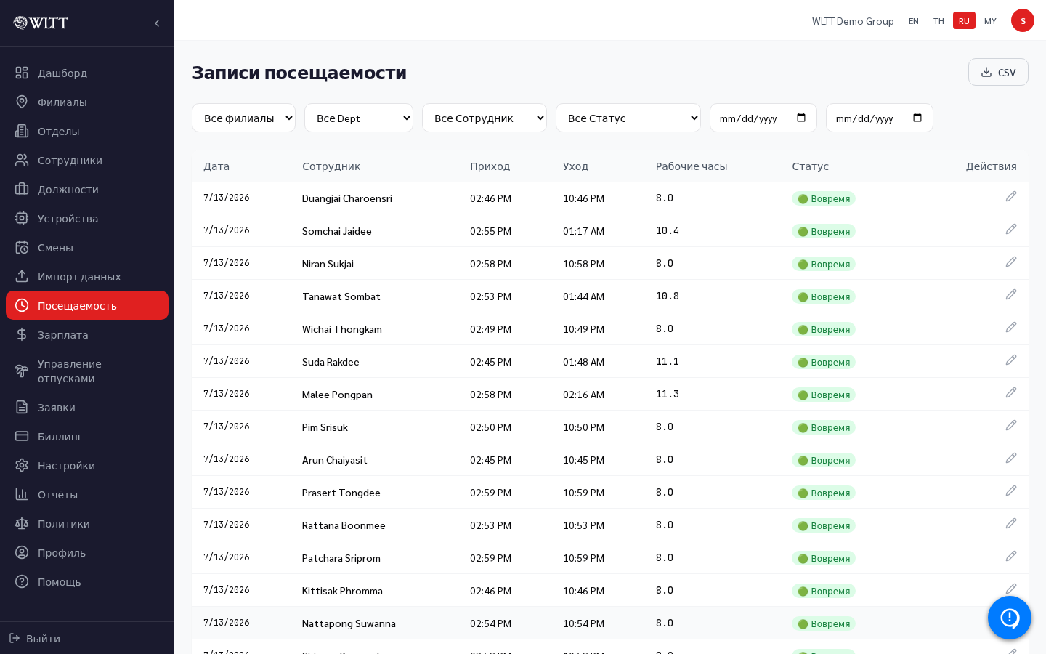Export records with the CSV button
Screen dimensions: 1046x654
pos(998,72)
